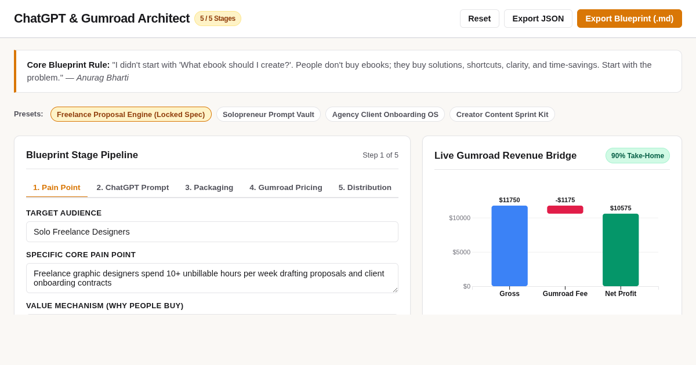Click the Reset button

(x=479, y=19)
